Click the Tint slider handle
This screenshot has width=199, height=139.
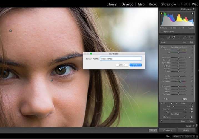(x=178, y=53)
